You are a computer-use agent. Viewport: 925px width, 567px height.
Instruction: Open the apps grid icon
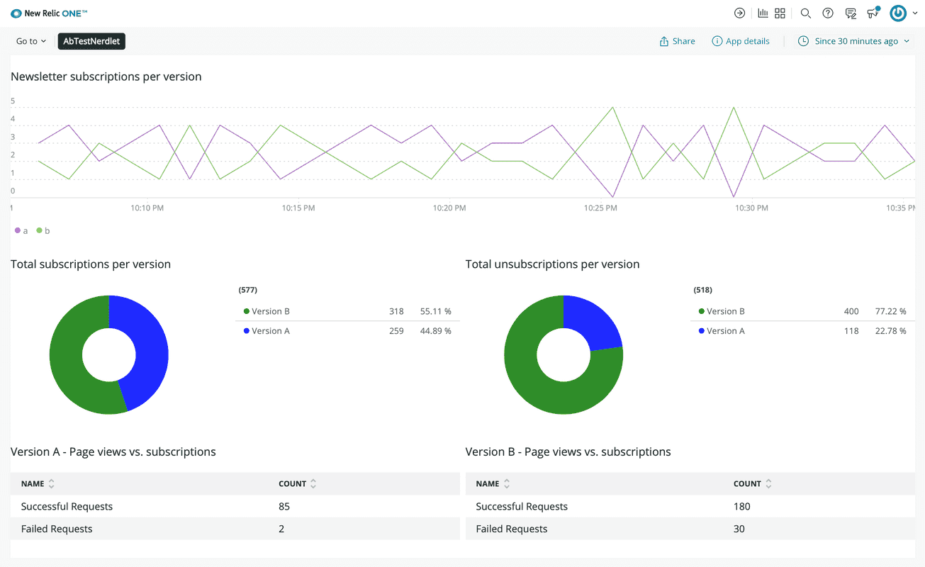click(x=780, y=13)
